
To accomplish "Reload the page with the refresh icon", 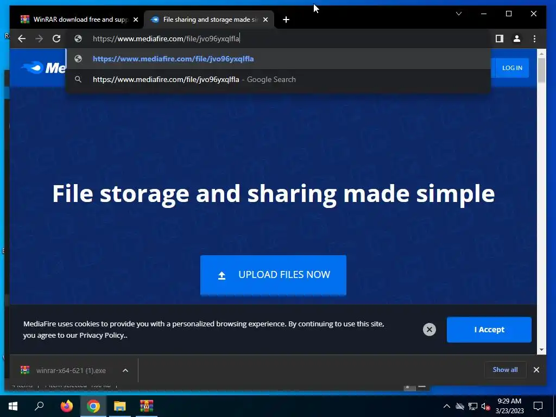I will (x=56, y=39).
